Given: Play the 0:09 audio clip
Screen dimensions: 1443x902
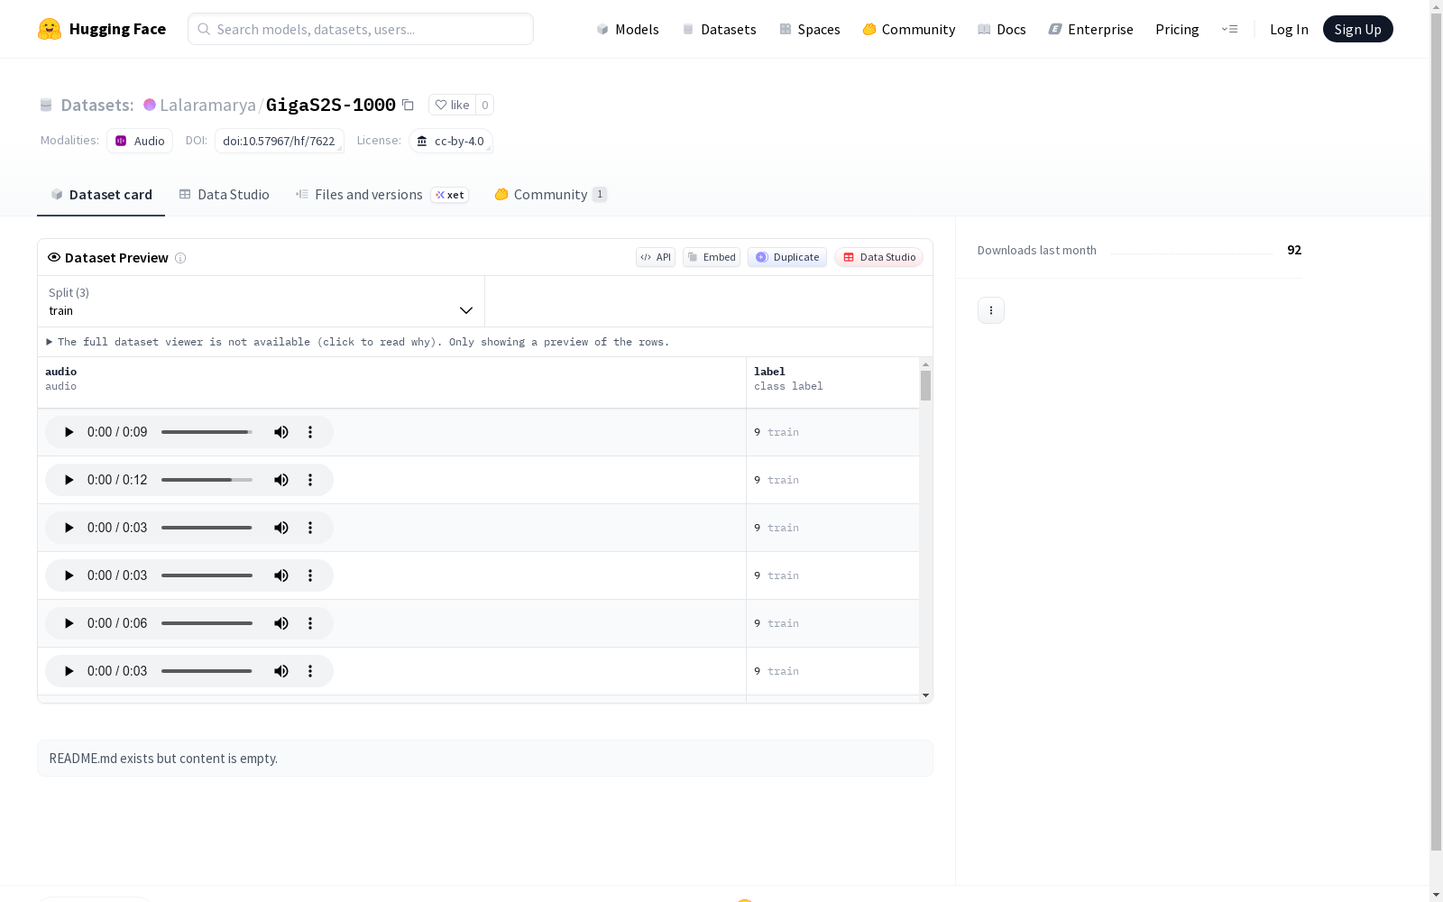Looking at the screenshot, I should coord(69,432).
